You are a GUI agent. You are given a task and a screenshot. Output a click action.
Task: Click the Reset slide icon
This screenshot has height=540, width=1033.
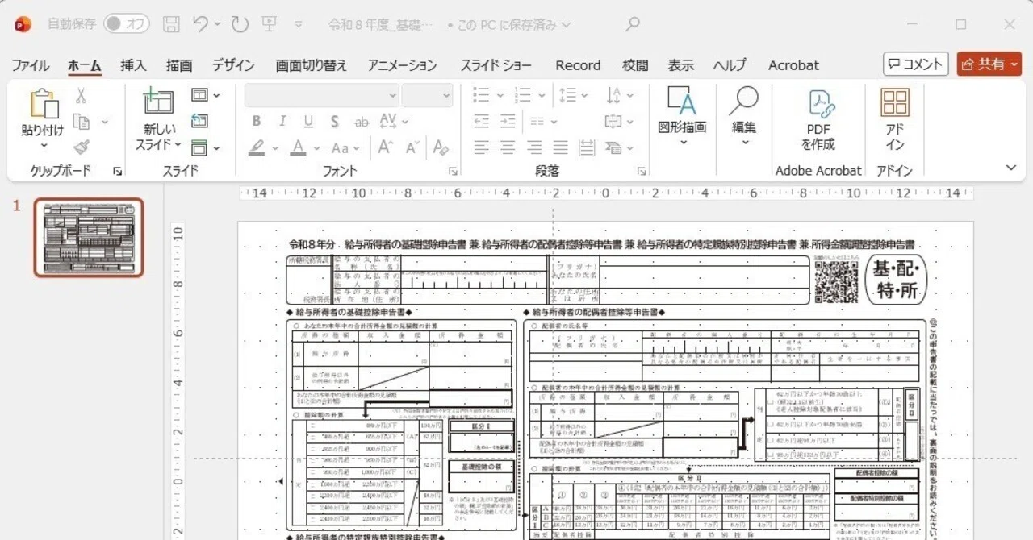(x=199, y=121)
